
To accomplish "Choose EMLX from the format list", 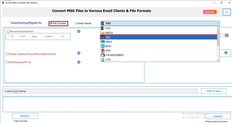I will click(x=159, y=42).
